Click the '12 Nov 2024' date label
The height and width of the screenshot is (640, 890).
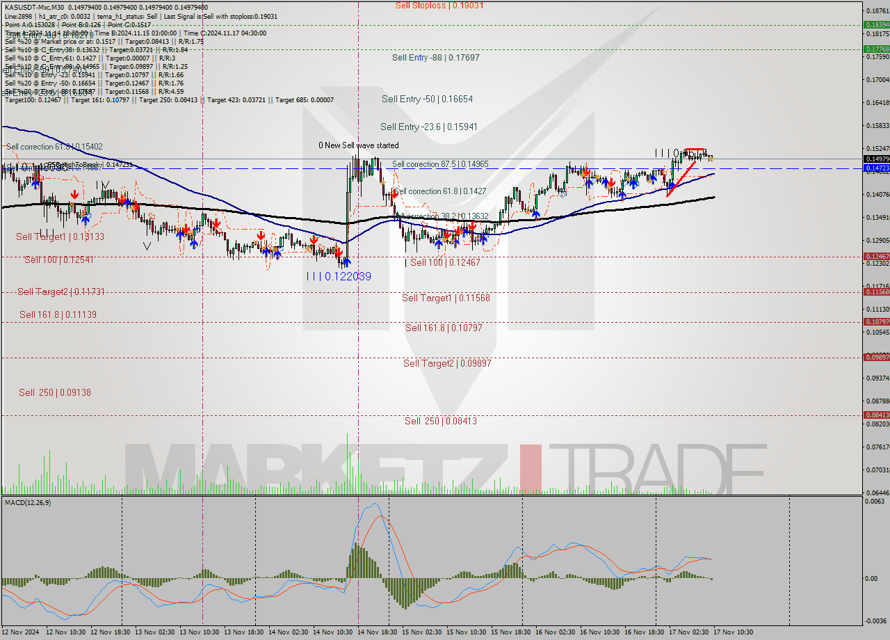[x=21, y=632]
